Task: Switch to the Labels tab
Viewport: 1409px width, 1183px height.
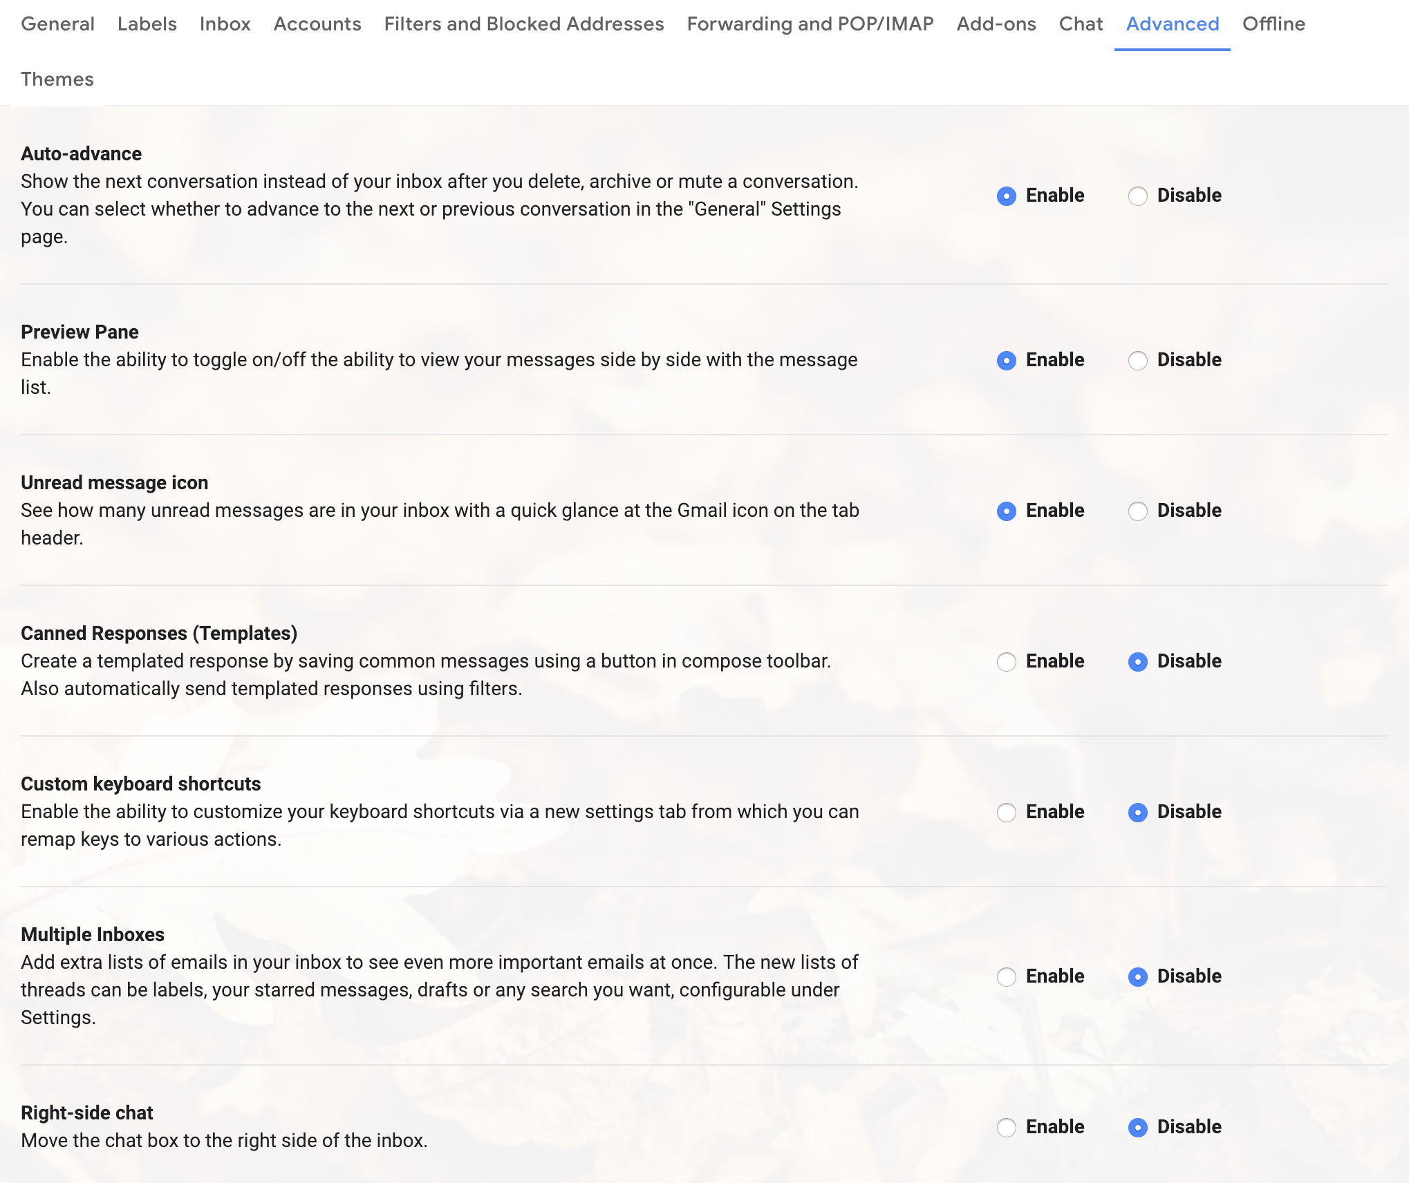Action: [147, 24]
